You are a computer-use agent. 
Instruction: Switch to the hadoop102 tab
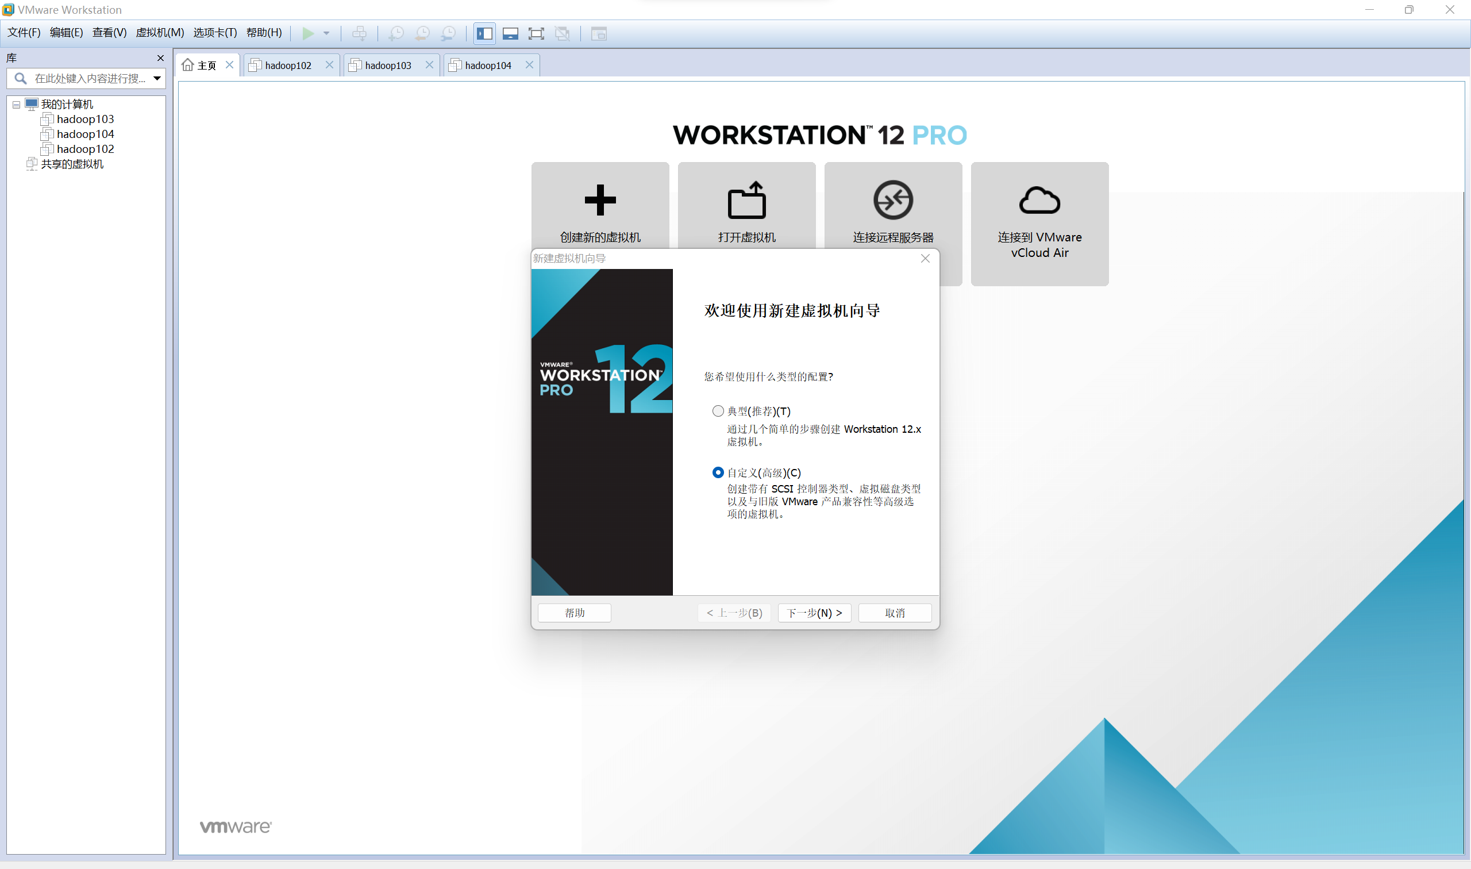tap(287, 65)
